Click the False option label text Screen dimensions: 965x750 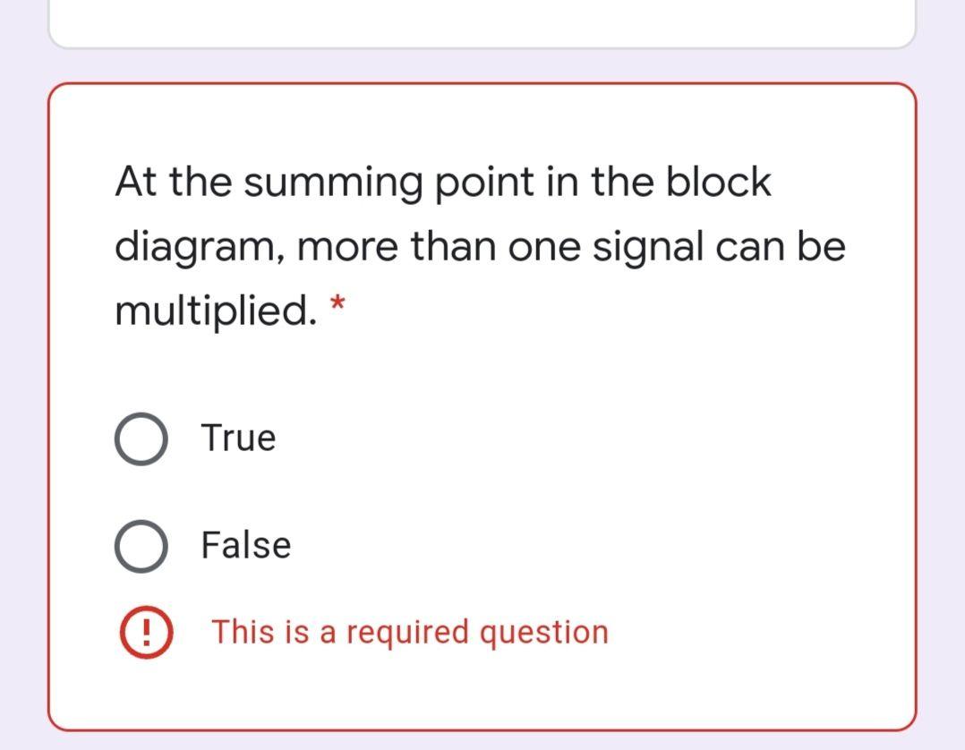click(x=245, y=544)
